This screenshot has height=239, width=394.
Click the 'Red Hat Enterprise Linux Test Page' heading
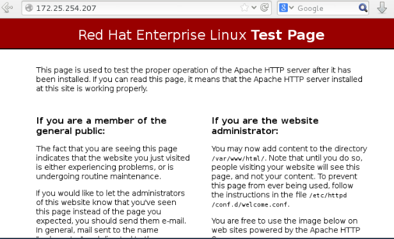click(x=201, y=35)
